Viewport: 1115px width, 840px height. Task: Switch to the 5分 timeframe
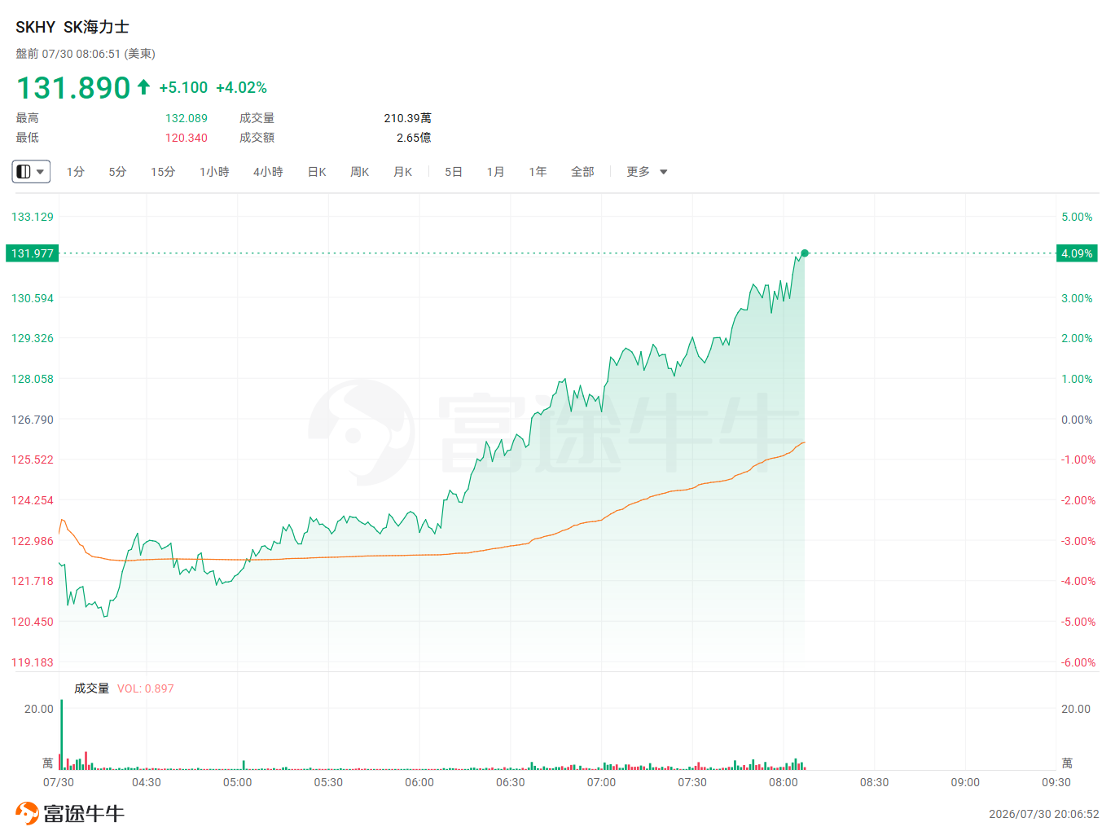pos(118,172)
